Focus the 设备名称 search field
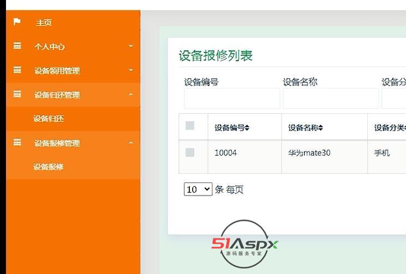 point(331,99)
